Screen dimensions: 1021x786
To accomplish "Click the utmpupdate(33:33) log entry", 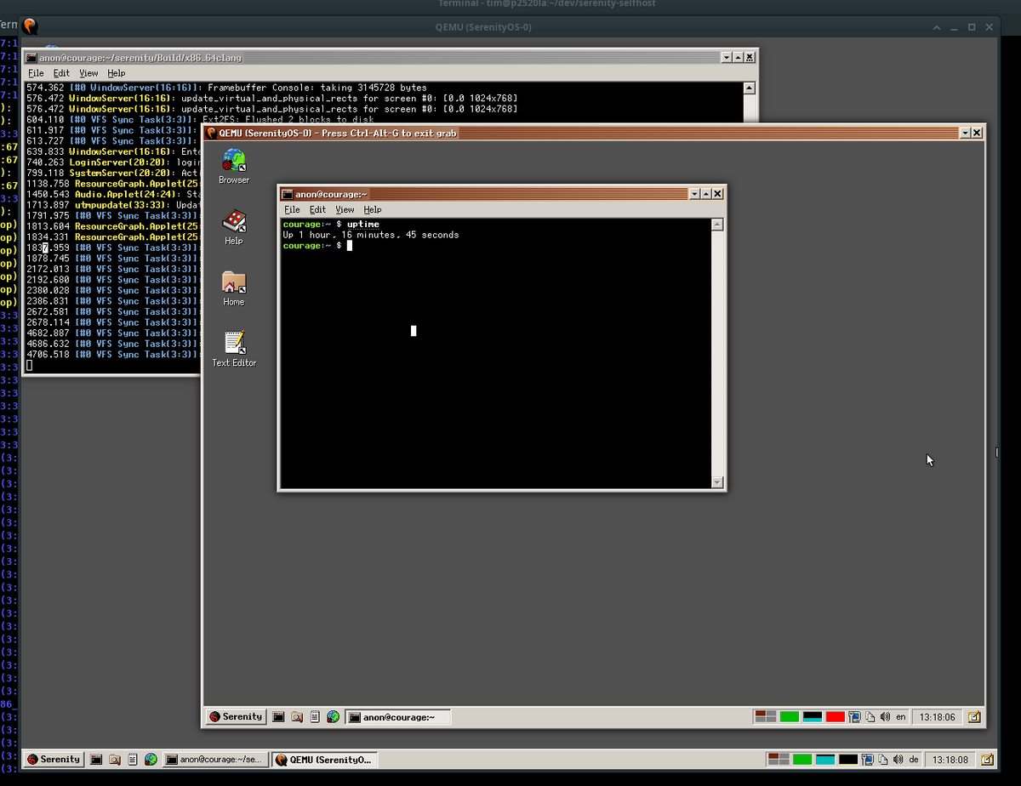I will [113, 205].
